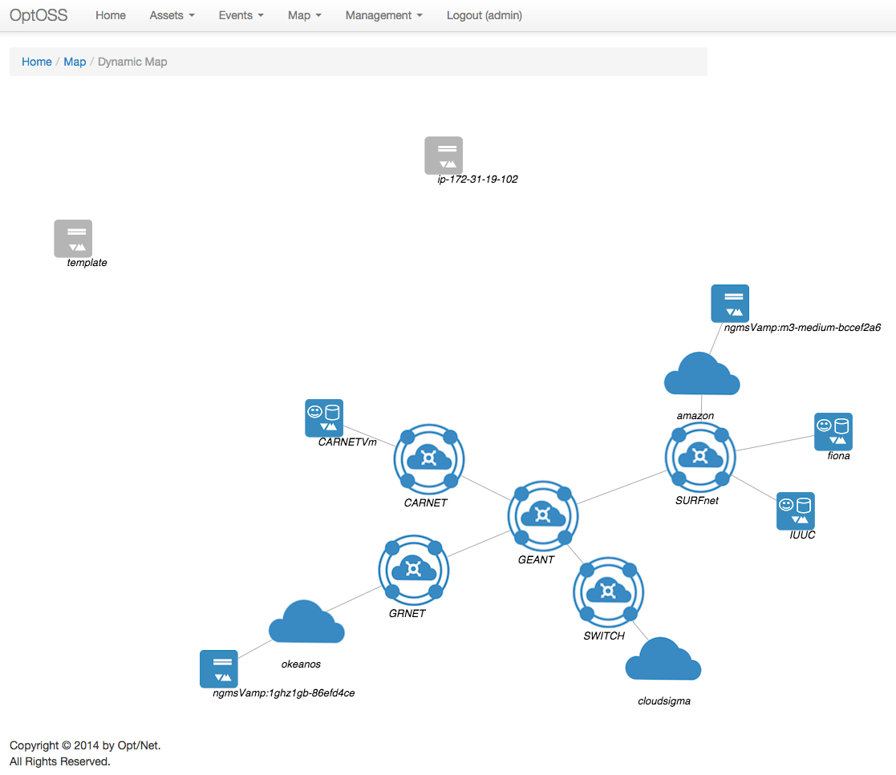This screenshot has height=775, width=896.
Task: Click the Map breadcrumb link
Action: (75, 62)
